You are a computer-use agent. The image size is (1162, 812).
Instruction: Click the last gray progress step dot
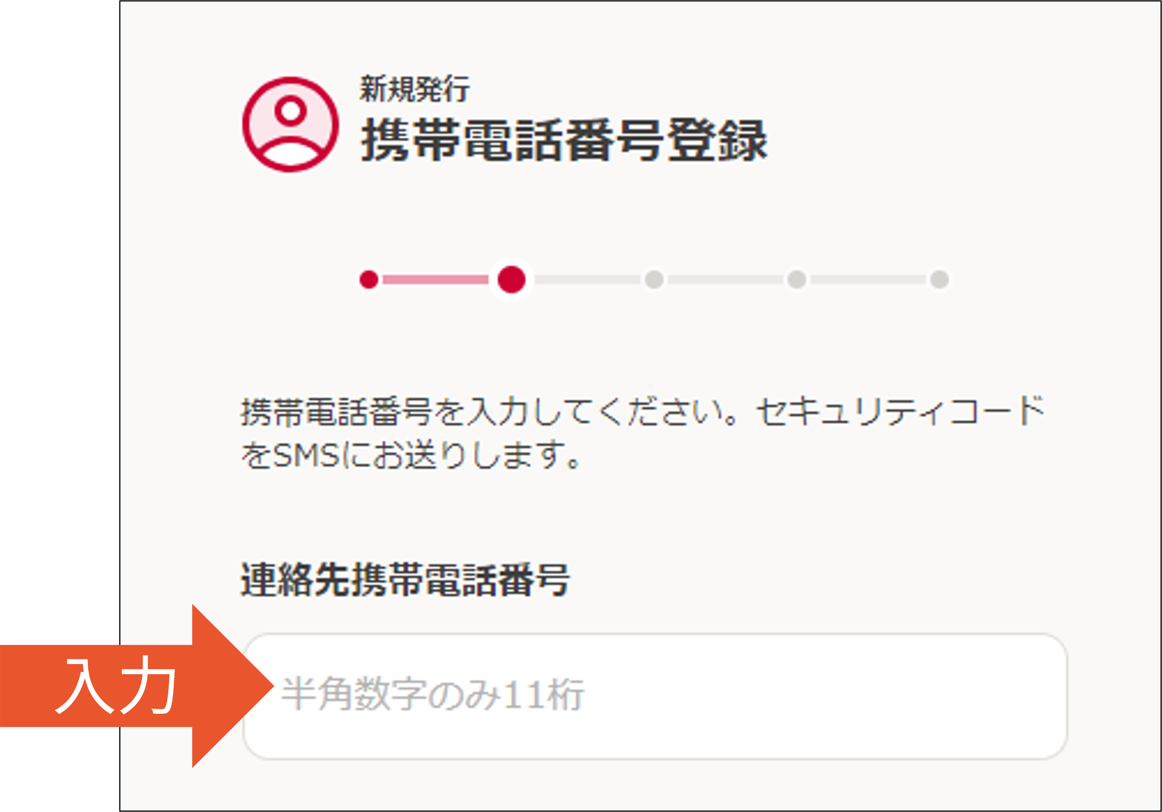coord(939,279)
